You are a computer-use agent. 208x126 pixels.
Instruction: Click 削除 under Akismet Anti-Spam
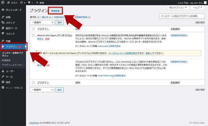pyautogui.click(x=47, y=39)
